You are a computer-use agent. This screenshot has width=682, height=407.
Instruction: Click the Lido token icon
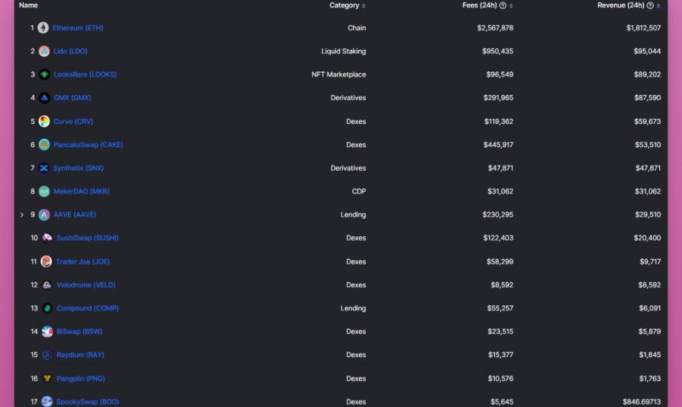tap(44, 51)
